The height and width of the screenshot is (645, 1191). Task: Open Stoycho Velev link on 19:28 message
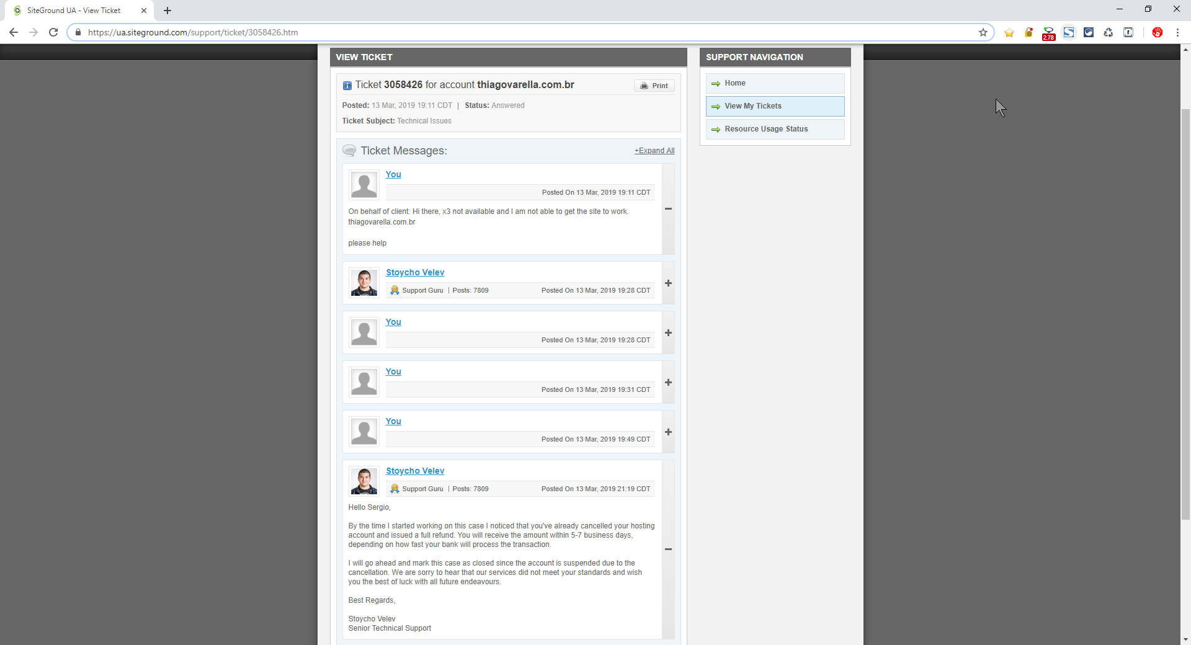tap(415, 272)
